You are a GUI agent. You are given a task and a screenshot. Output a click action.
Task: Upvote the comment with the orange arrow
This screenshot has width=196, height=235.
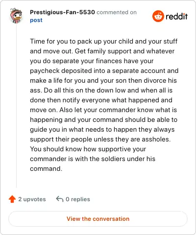pos(12,199)
